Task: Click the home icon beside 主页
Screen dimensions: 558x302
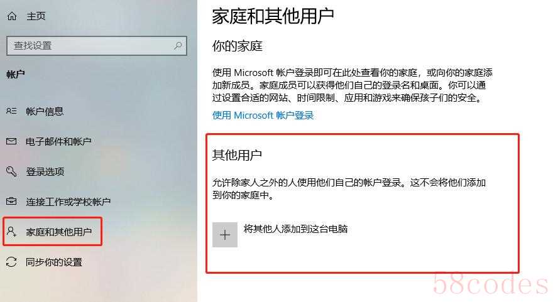Action: click(12, 16)
